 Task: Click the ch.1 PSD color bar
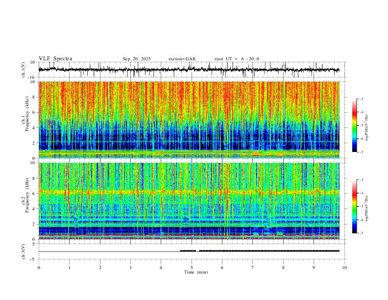click(x=354, y=125)
